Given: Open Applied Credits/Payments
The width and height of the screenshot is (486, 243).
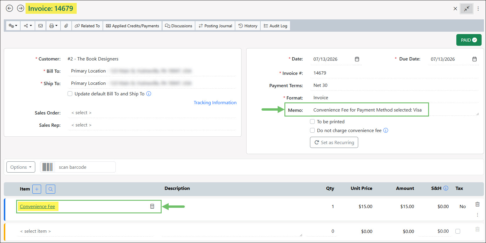Looking at the screenshot, I should 133,26.
